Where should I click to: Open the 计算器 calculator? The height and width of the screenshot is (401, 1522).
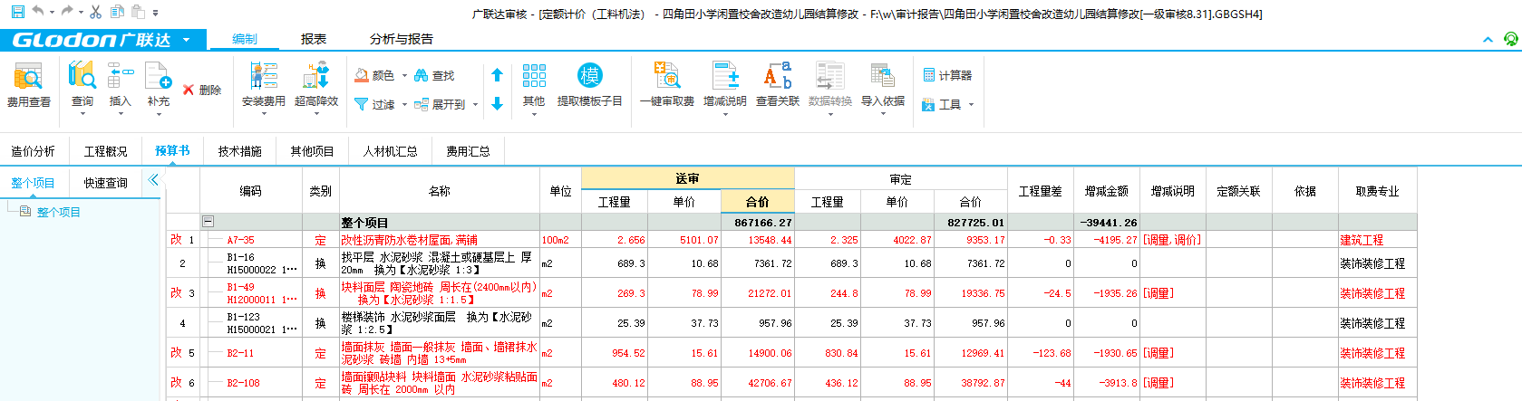pos(947,75)
